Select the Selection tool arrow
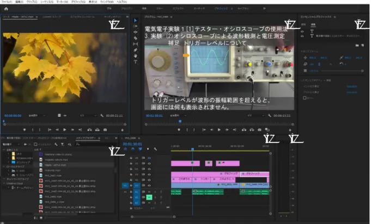 pos(136,21)
